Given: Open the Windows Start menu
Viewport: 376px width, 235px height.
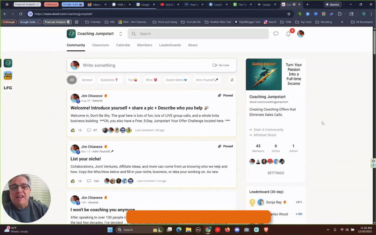Looking at the screenshot, I should pyautogui.click(x=110, y=230).
